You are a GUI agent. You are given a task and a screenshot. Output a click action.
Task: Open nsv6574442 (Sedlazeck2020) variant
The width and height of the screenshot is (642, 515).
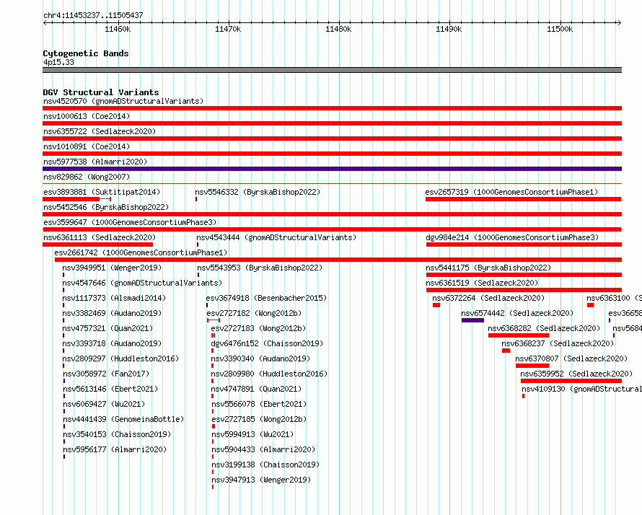[517, 313]
